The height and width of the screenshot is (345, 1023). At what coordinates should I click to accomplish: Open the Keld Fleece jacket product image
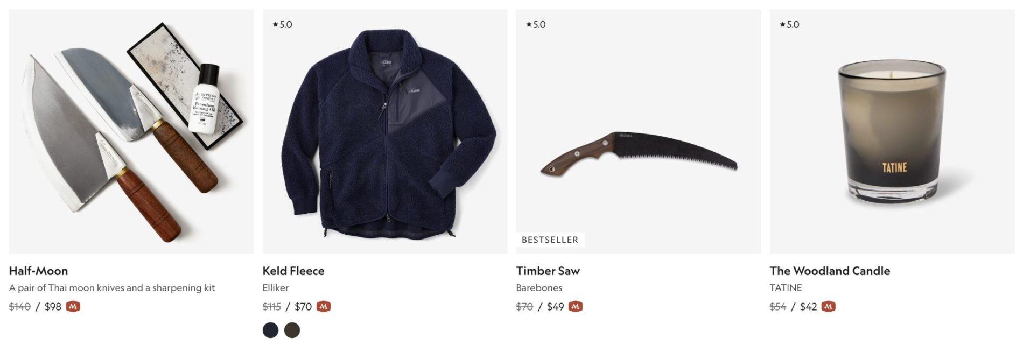pyautogui.click(x=385, y=131)
